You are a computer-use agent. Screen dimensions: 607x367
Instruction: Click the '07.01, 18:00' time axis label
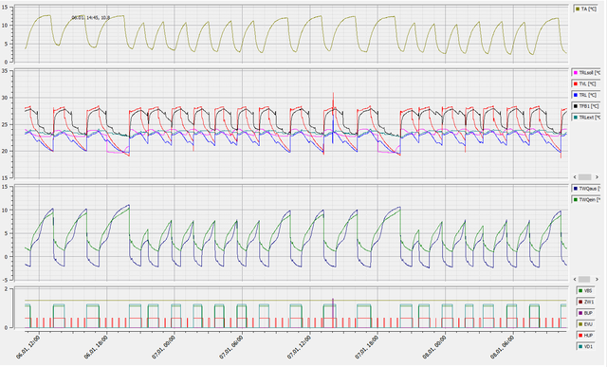coord(367,347)
